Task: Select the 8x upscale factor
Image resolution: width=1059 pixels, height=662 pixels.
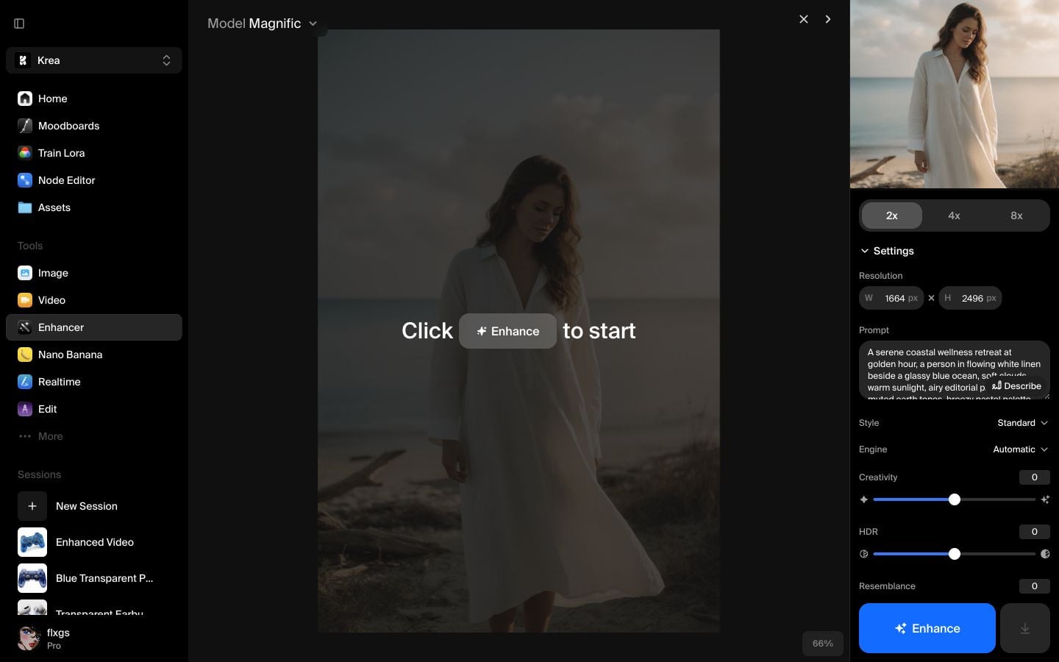Action: (1016, 216)
